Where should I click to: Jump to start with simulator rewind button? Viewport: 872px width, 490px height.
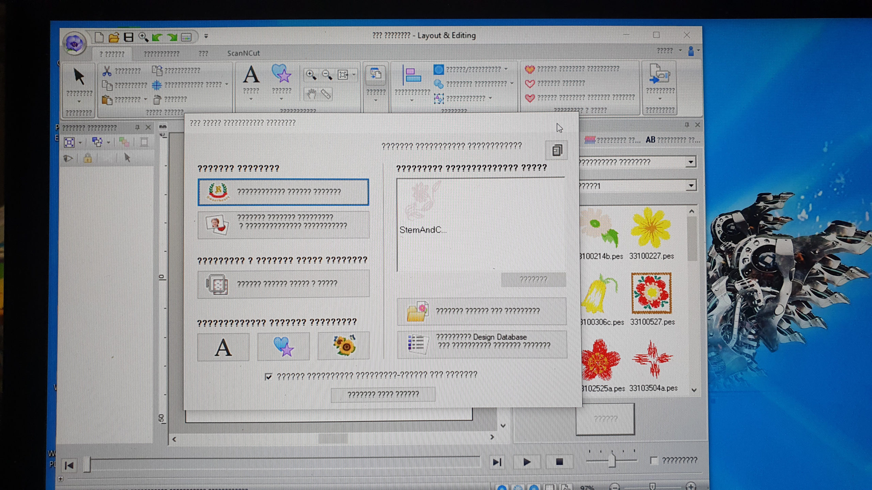[x=69, y=465]
